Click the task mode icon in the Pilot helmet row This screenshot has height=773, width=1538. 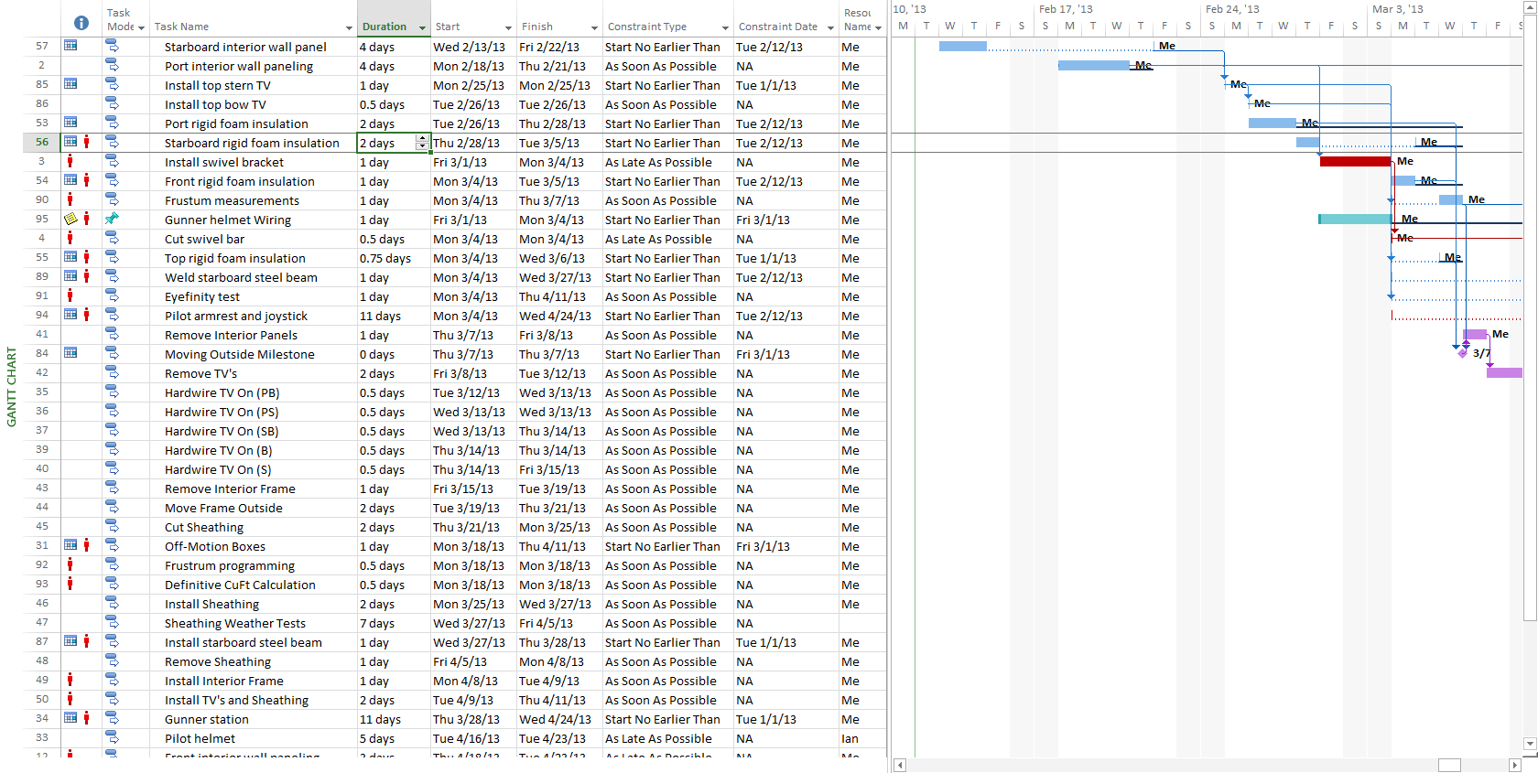pyautogui.click(x=112, y=737)
